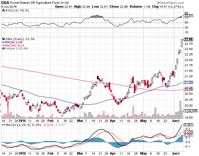The height and width of the screenshot is (156, 199).
Task: Click the RSI 30 axis label
Action: pos(186,28)
